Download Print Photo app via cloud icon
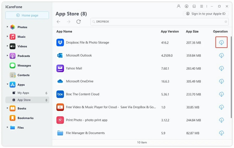The image size is (234, 148). pos(221,120)
